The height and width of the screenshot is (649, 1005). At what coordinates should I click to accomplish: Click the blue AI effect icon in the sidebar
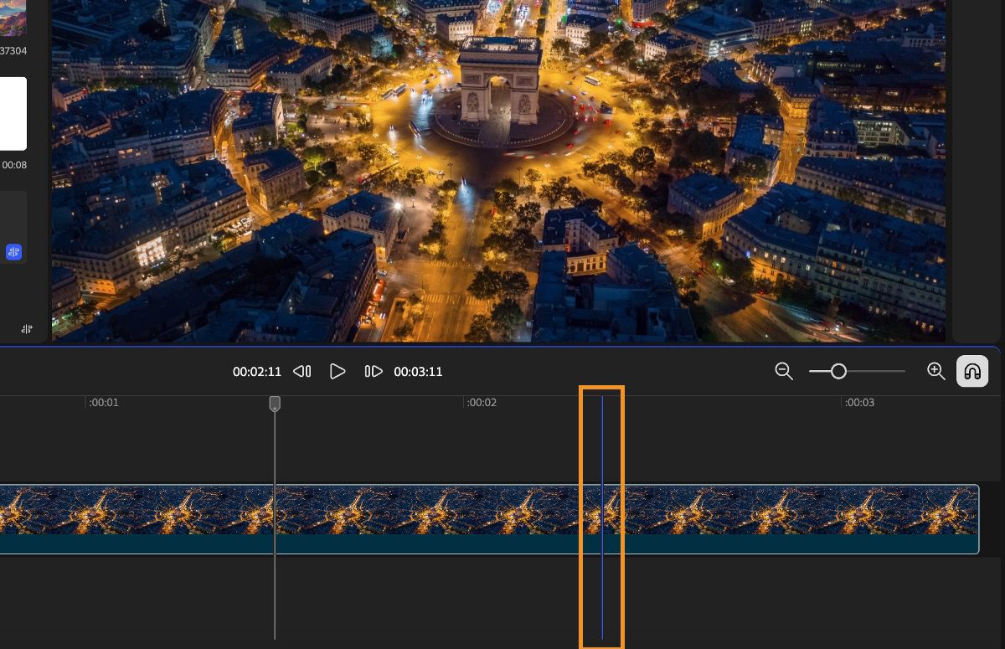(x=13, y=251)
